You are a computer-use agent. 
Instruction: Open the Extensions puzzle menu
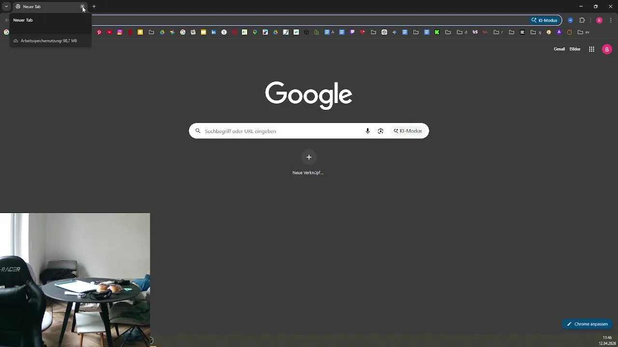click(582, 20)
